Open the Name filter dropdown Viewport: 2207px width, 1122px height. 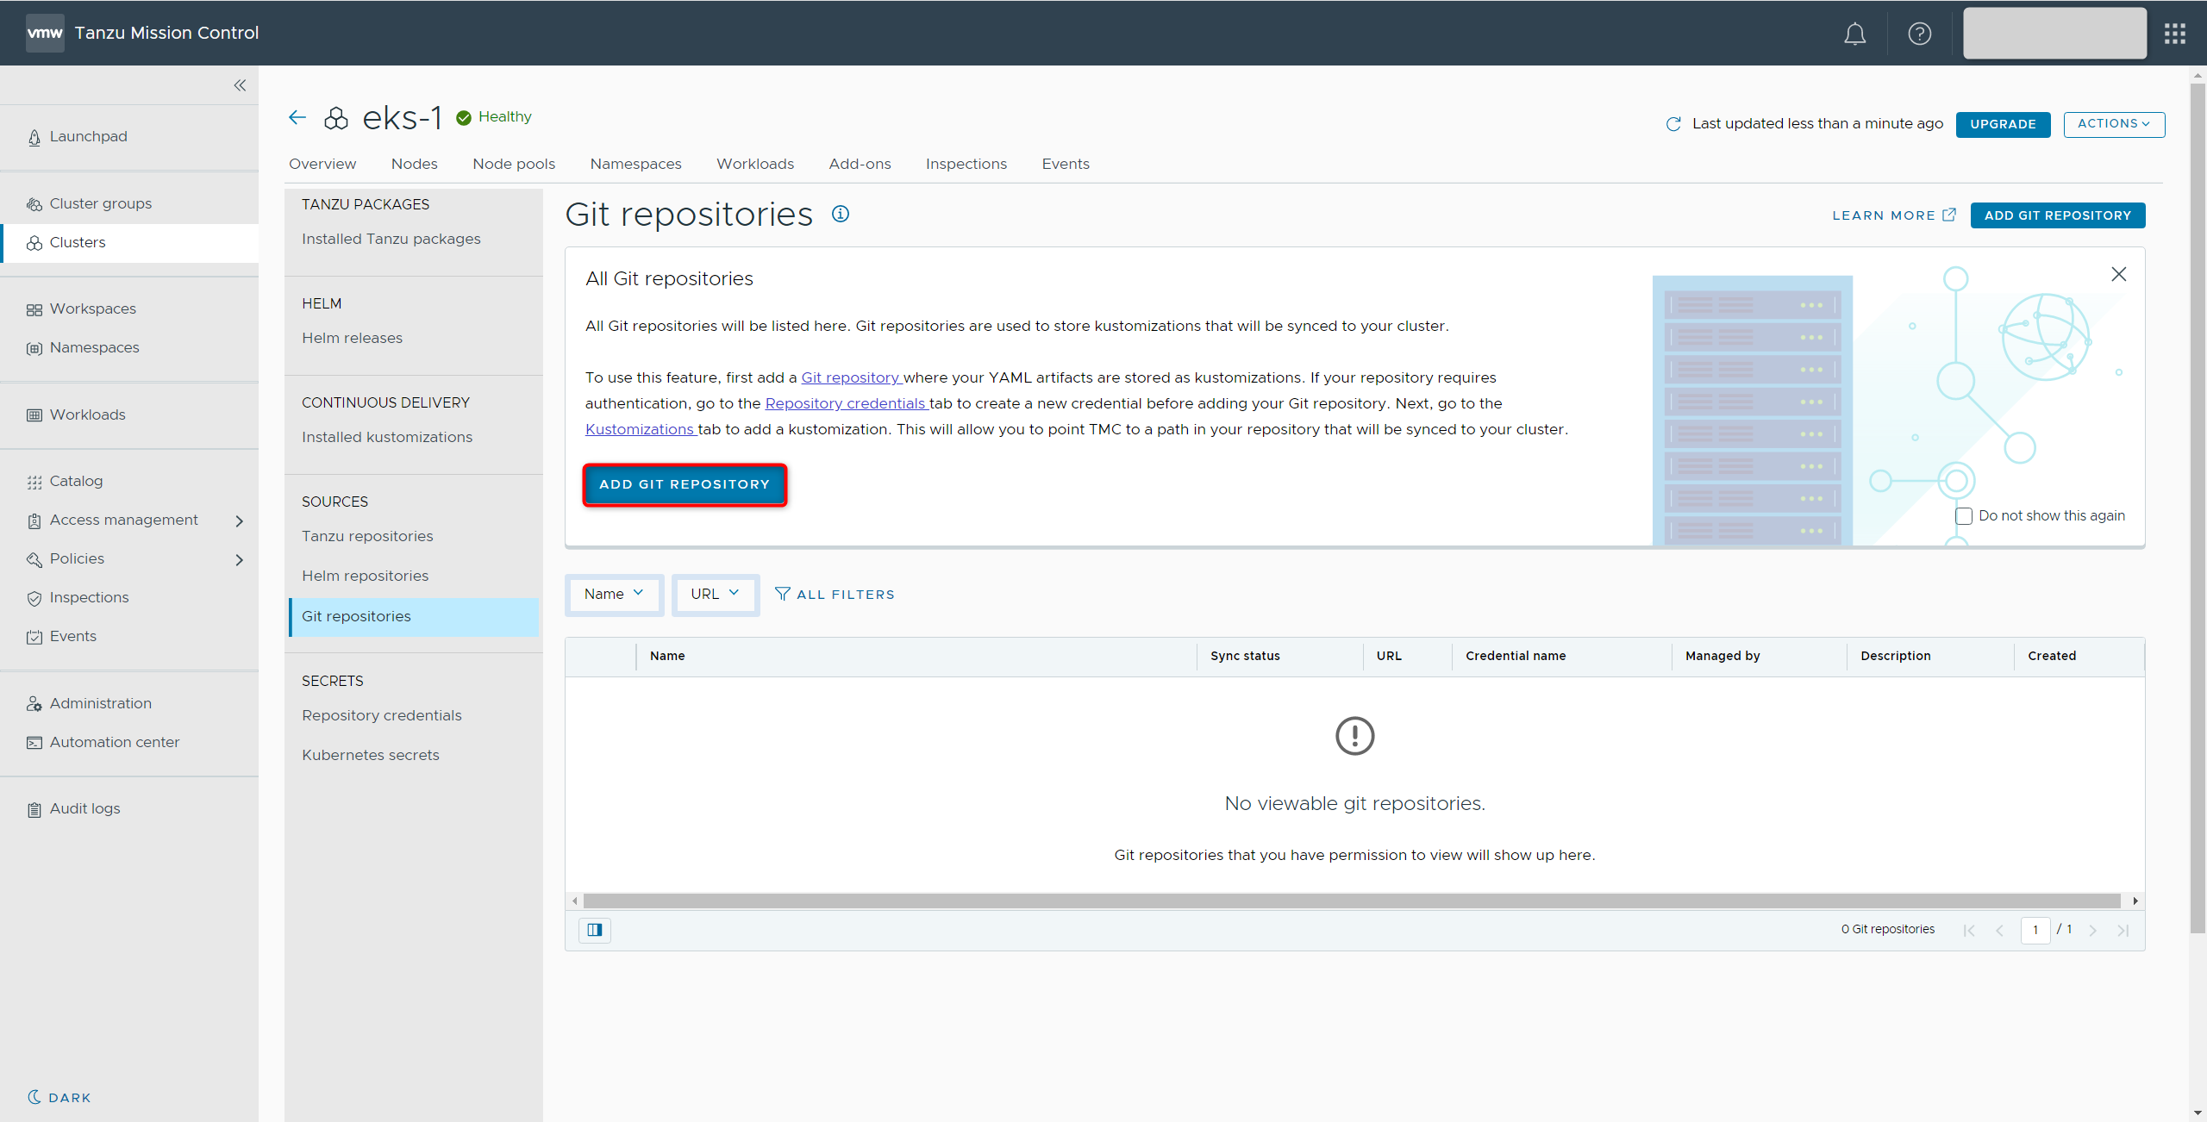click(x=614, y=594)
